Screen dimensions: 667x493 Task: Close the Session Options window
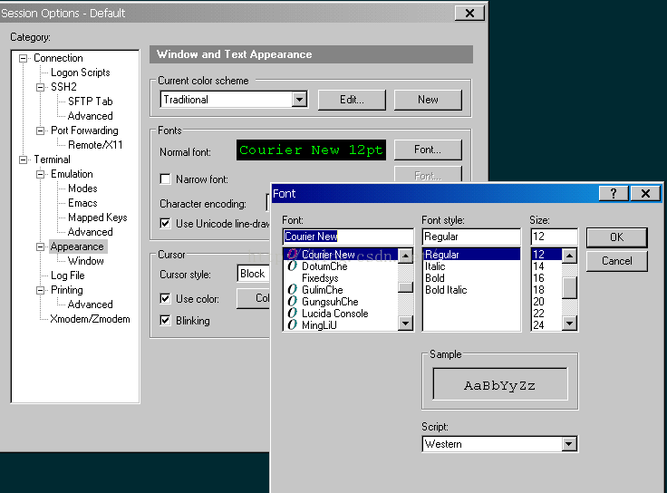pos(469,14)
